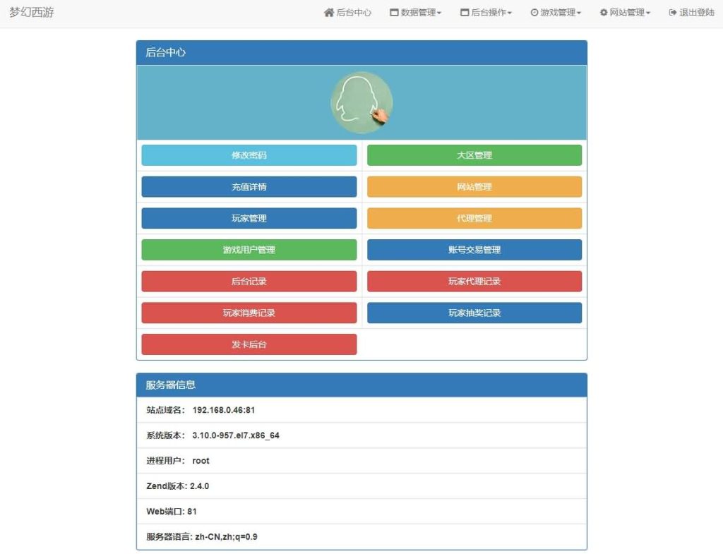
Task: Click the home icon beside 后台中心
Action: coord(328,12)
